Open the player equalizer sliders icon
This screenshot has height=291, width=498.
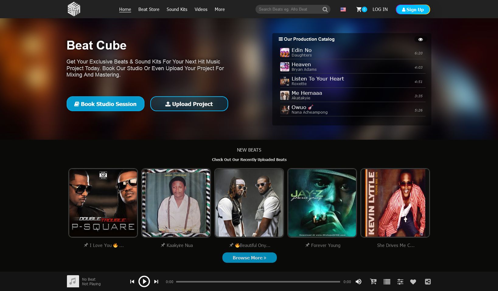pyautogui.click(x=400, y=282)
